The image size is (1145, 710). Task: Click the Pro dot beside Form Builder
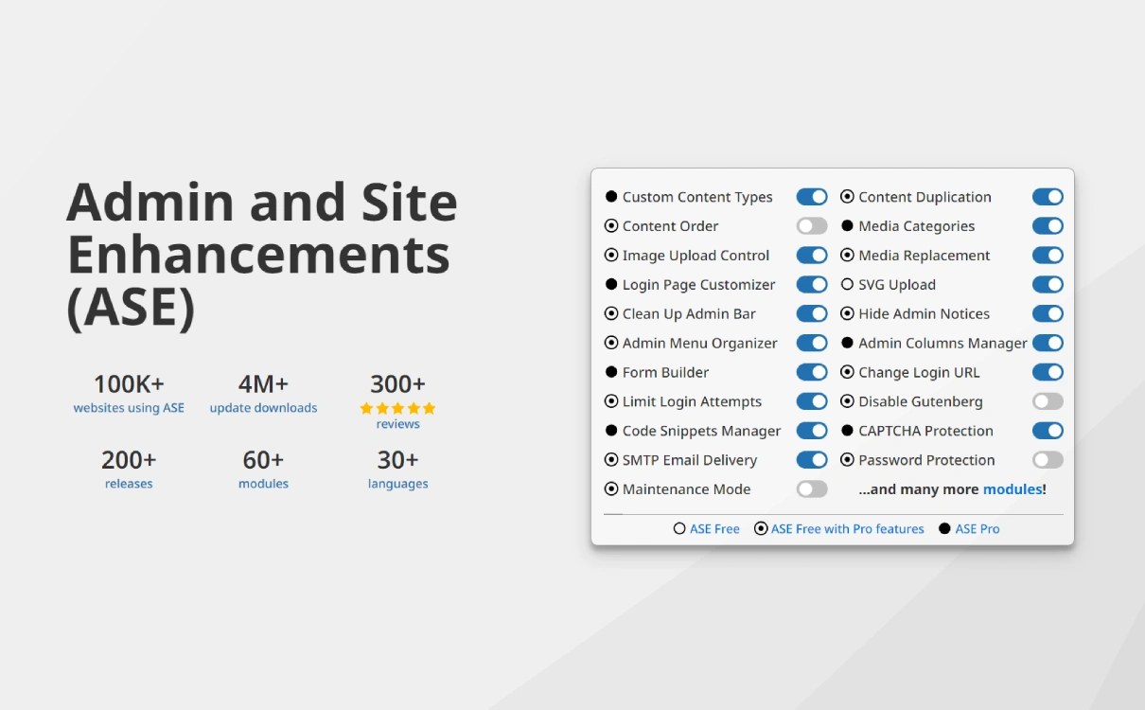click(x=611, y=372)
